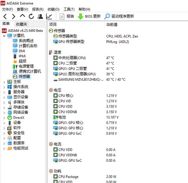The image size is (188, 183).
Task: Select the 便携式计算机 laptop icon
Action: pyautogui.click(x=15, y=72)
